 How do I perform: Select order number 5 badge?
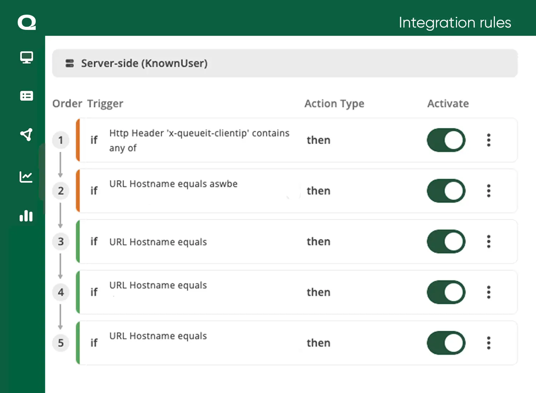pos(61,343)
